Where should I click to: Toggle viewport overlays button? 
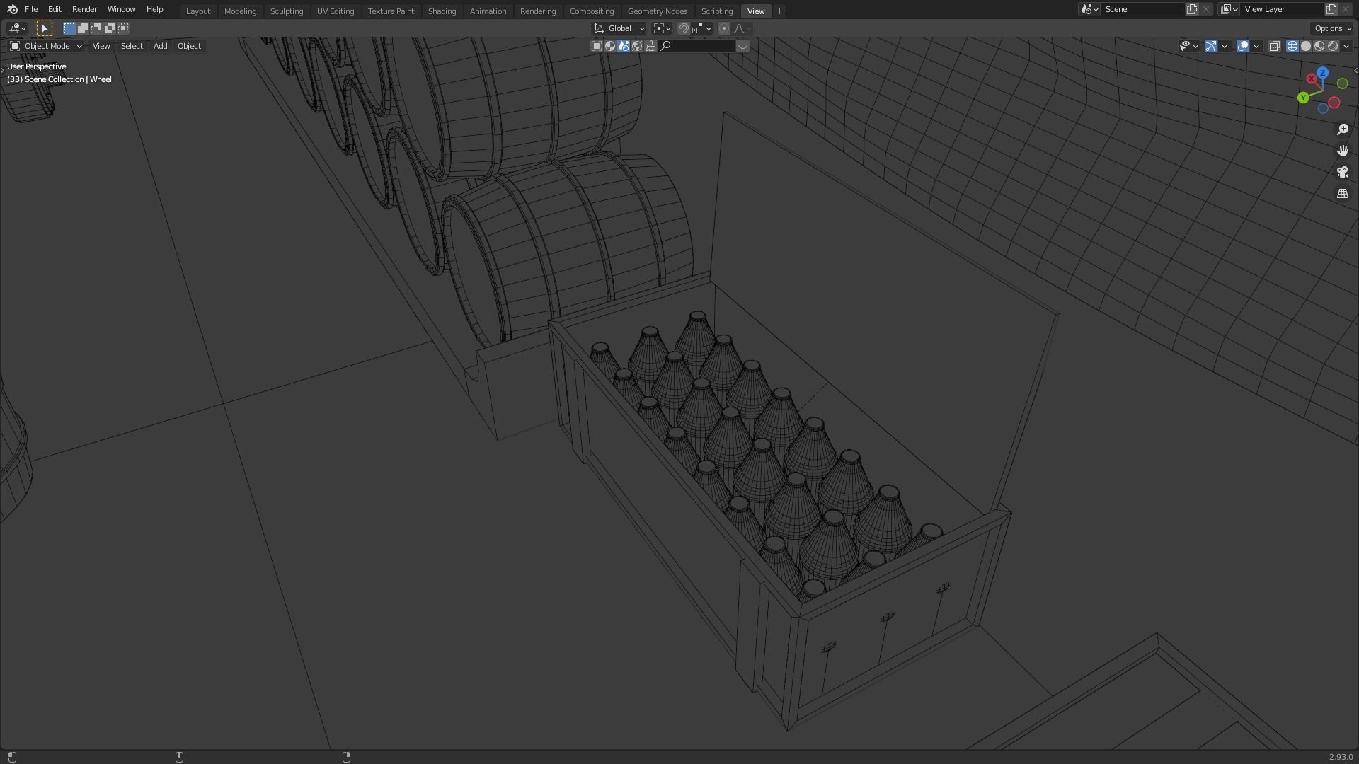[1243, 46]
